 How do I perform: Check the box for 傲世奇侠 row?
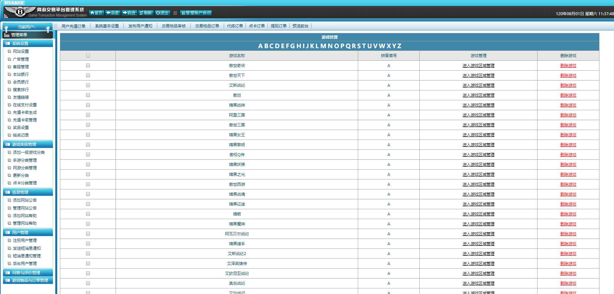[x=88, y=65]
